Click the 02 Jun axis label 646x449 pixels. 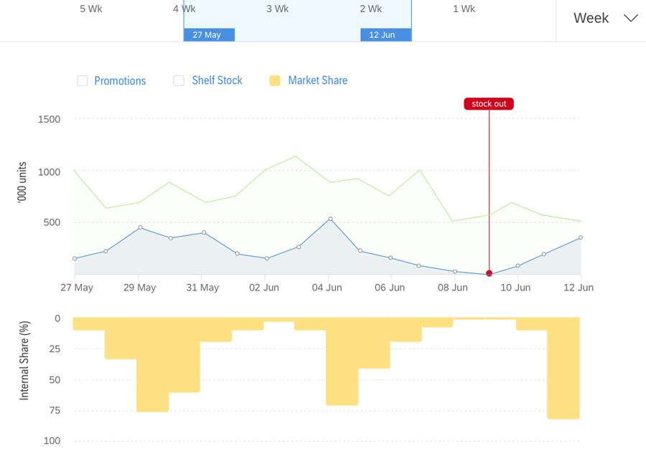264,288
